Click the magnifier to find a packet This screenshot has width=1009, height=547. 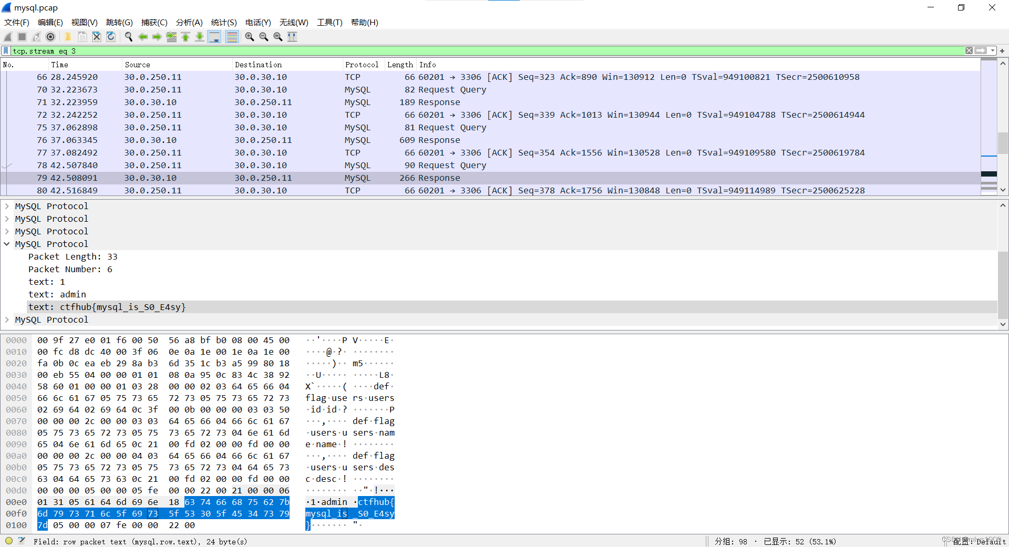[129, 37]
